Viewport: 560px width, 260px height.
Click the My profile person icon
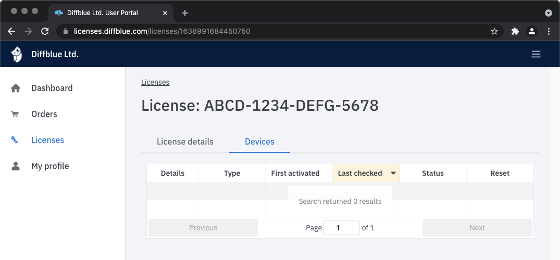point(16,166)
